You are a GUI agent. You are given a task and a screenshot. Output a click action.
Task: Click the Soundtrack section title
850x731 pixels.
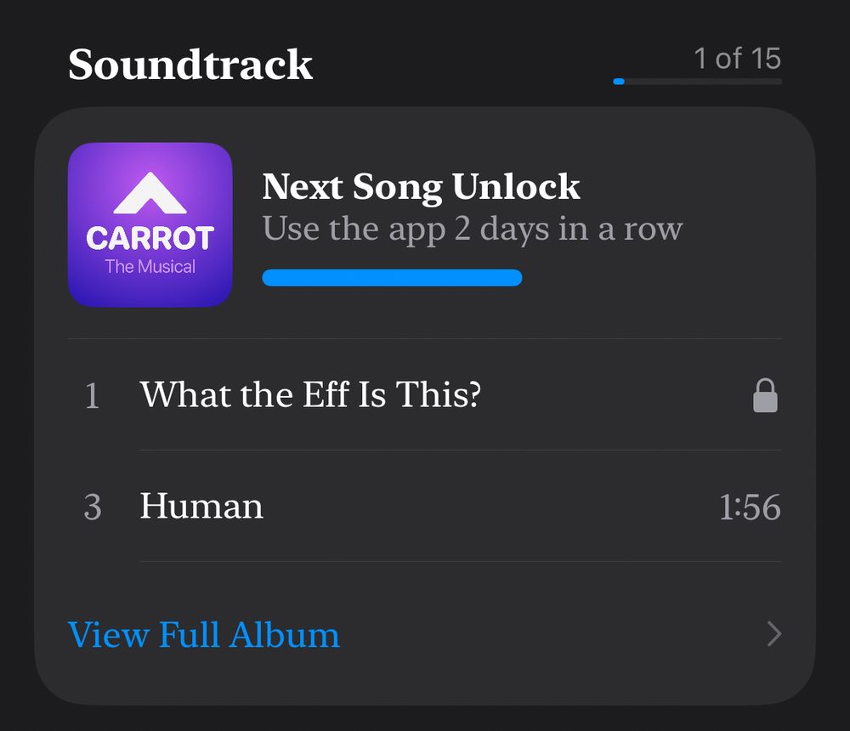[190, 65]
